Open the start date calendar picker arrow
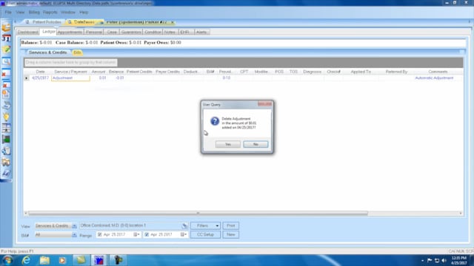 (x=136, y=234)
